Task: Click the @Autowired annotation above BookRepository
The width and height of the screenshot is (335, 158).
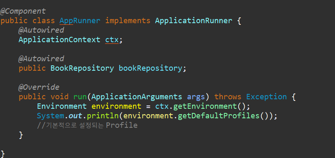Action: (41, 59)
